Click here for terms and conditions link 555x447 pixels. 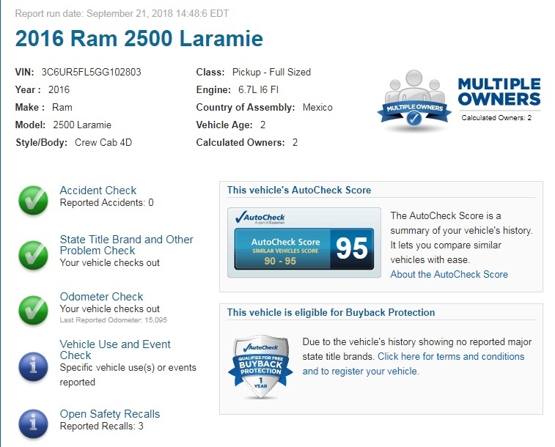(x=451, y=357)
